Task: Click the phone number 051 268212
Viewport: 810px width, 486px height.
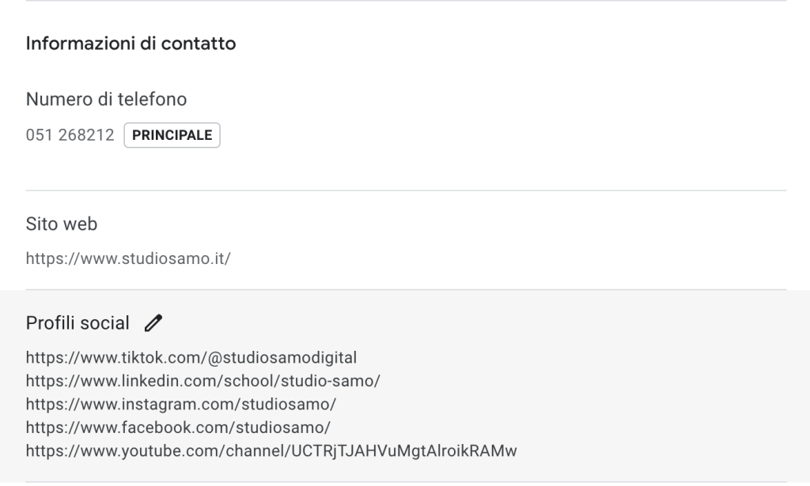Action: (x=70, y=135)
